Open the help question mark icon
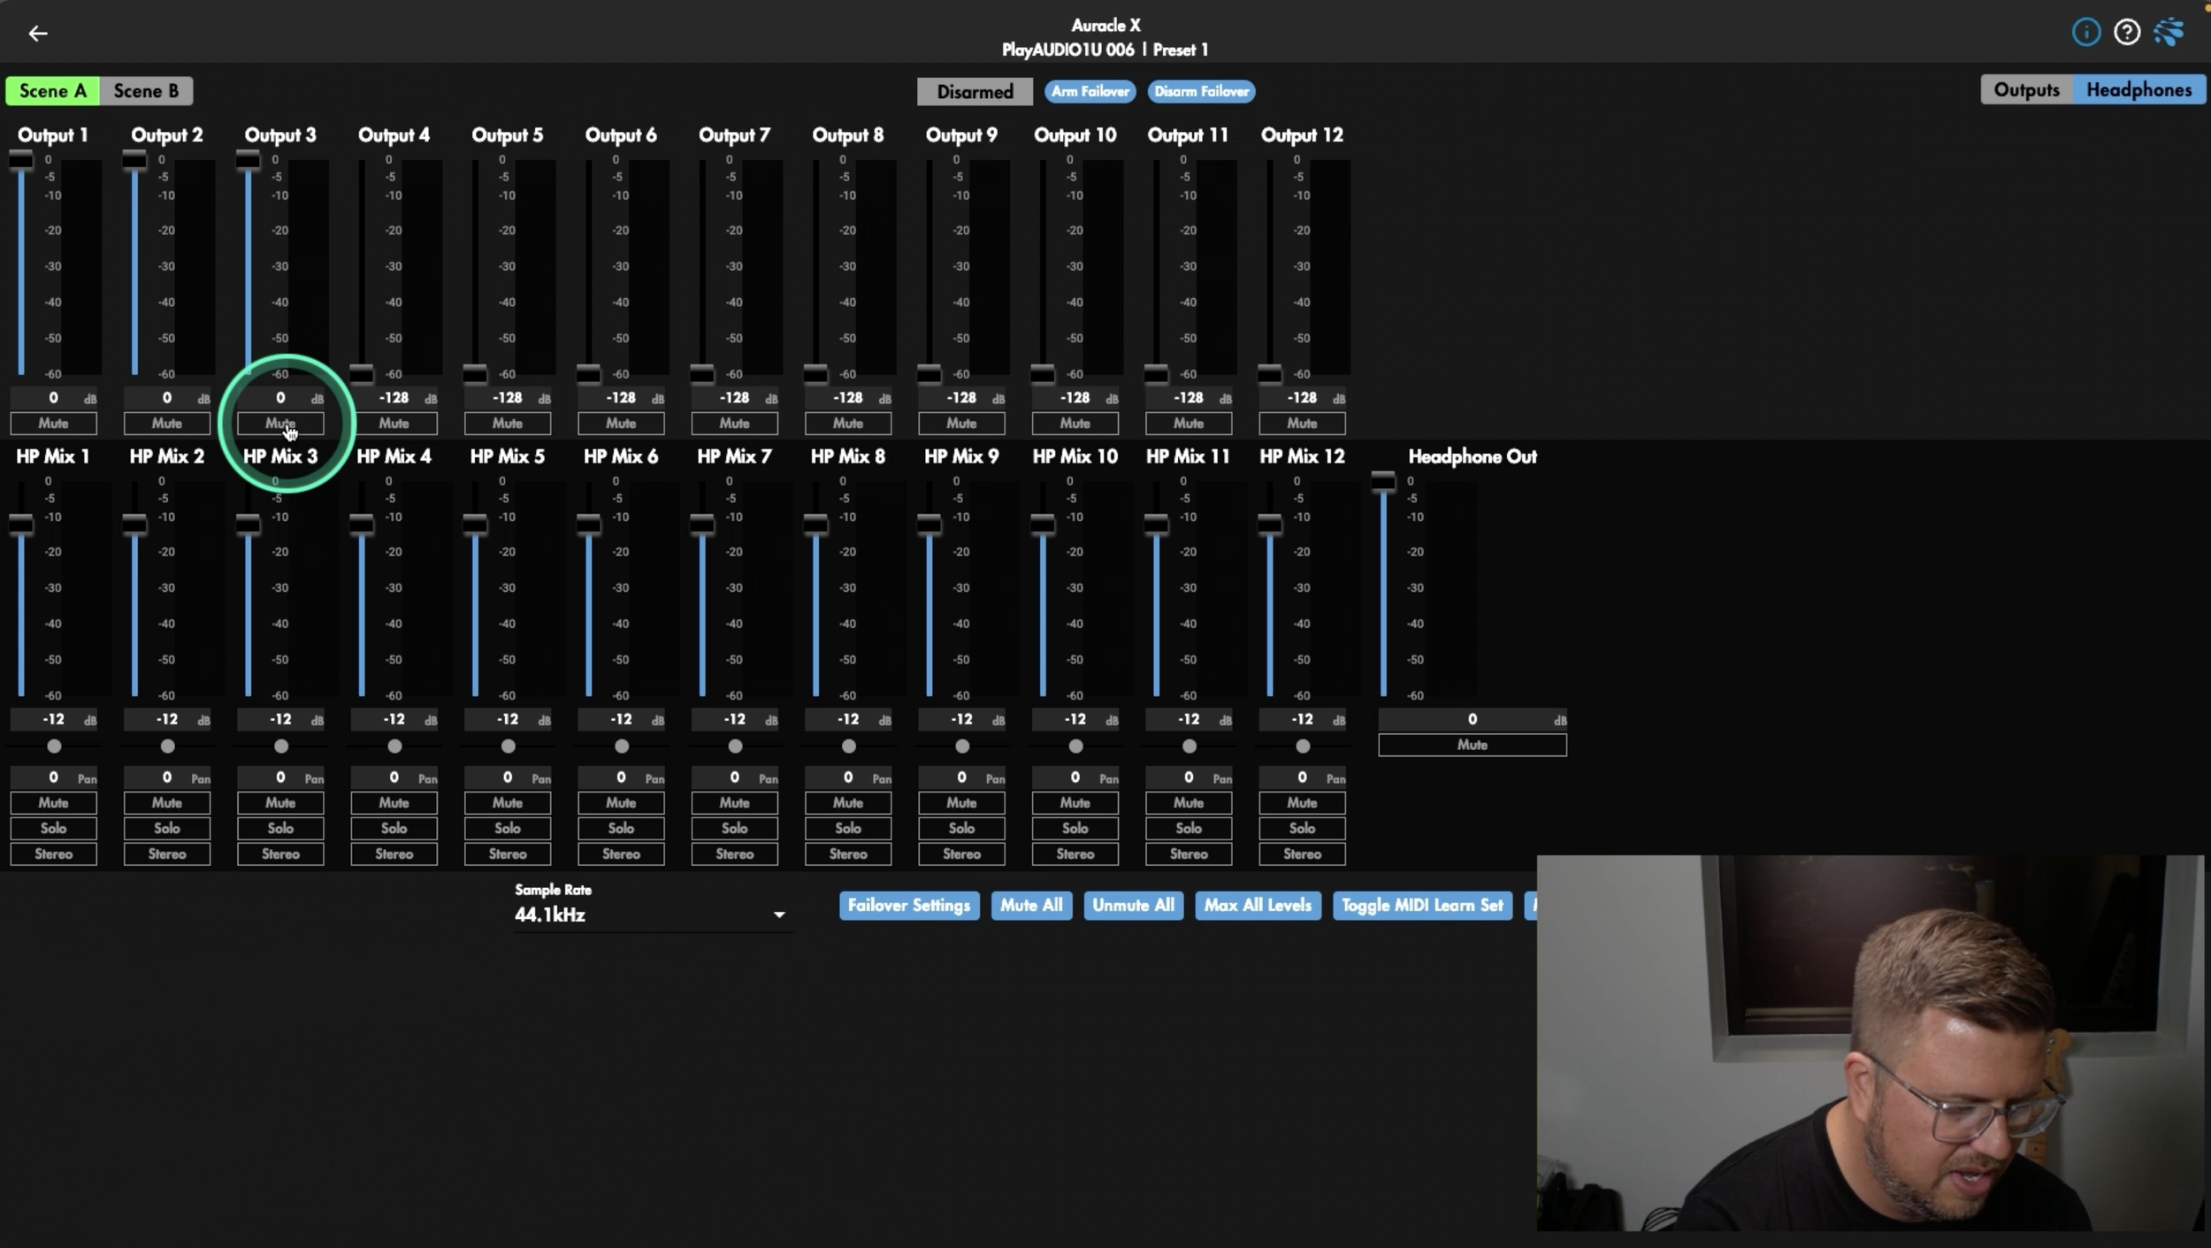The height and width of the screenshot is (1248, 2211). [x=2126, y=33]
